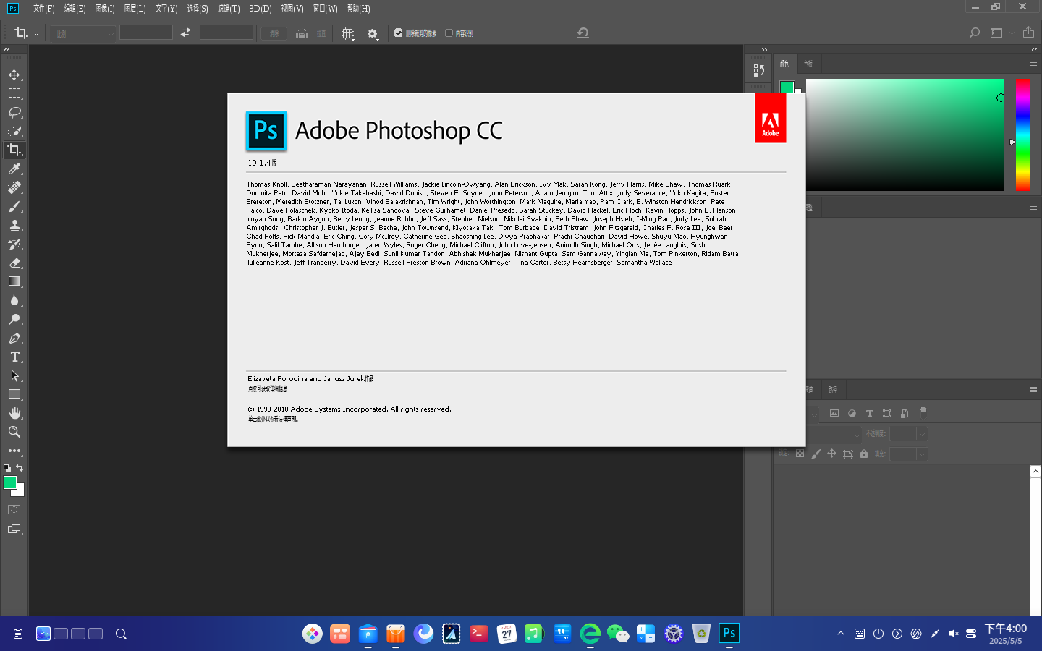This screenshot has width=1042, height=651.
Task: Open the File (F) menu
Action: coord(43,9)
